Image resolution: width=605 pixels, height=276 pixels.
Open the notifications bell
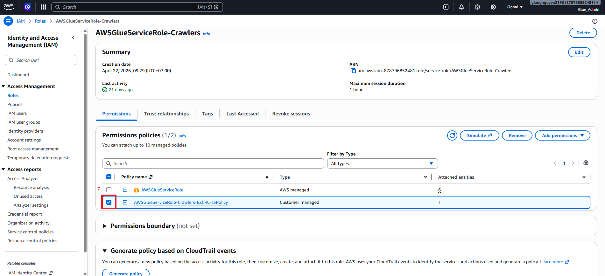tap(461, 7)
